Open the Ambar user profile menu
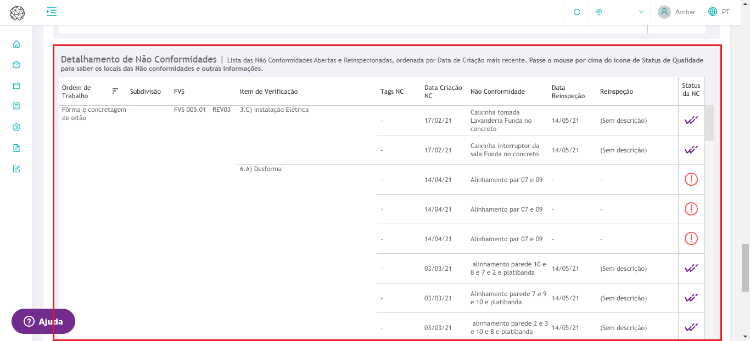This screenshot has width=750, height=341. tap(676, 12)
